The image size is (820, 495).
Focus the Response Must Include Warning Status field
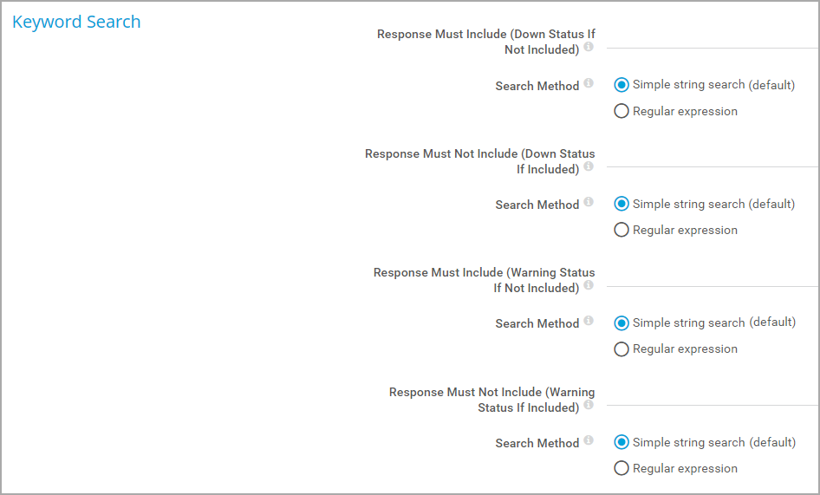click(713, 277)
